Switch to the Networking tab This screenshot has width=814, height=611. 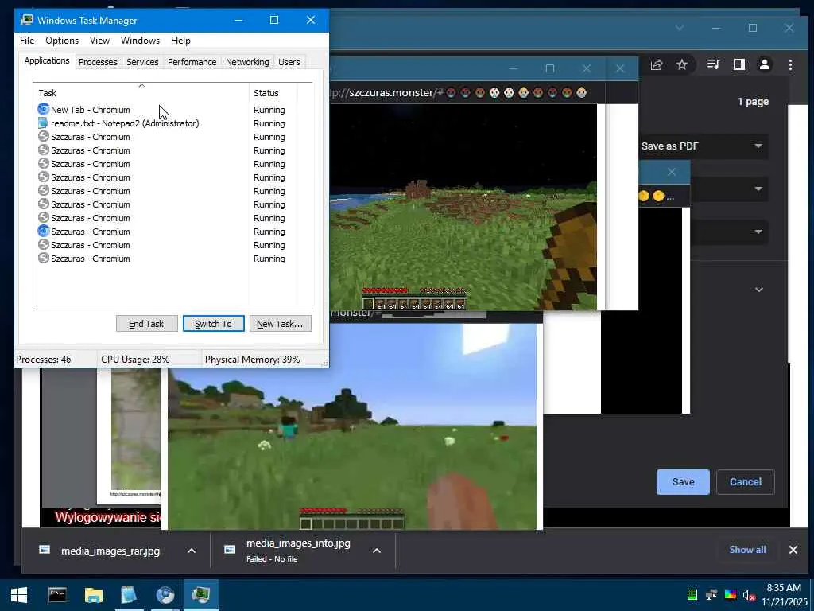247,62
